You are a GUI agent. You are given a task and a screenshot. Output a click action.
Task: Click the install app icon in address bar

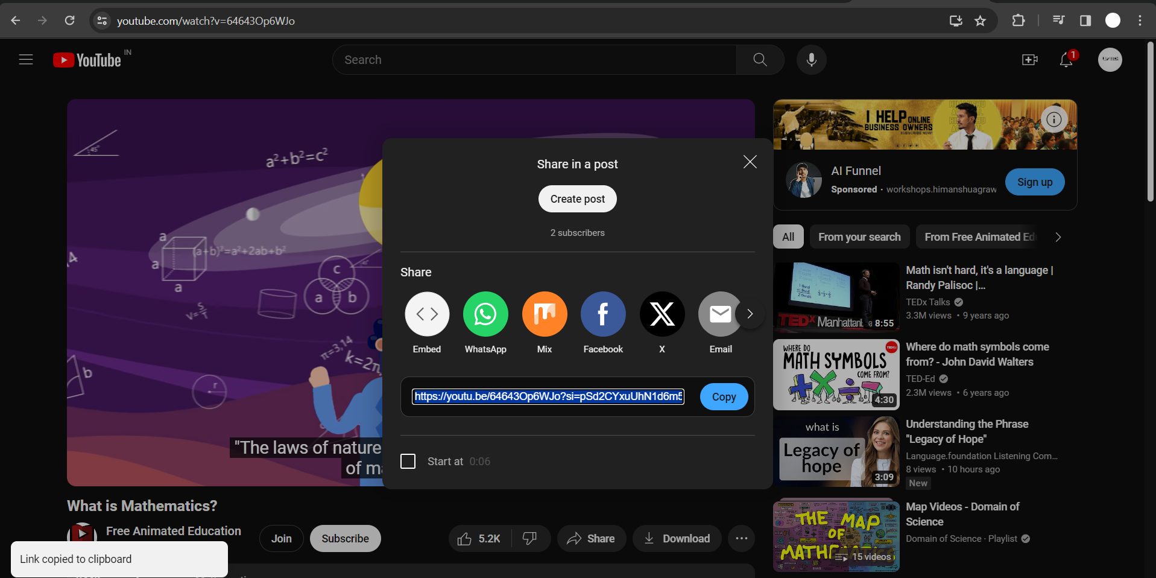point(956,21)
